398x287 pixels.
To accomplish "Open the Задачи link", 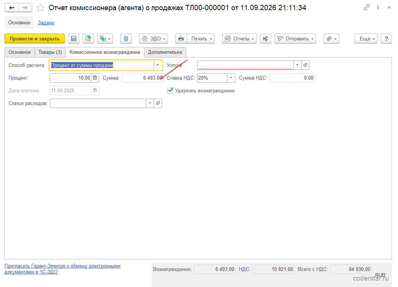I will (46, 22).
